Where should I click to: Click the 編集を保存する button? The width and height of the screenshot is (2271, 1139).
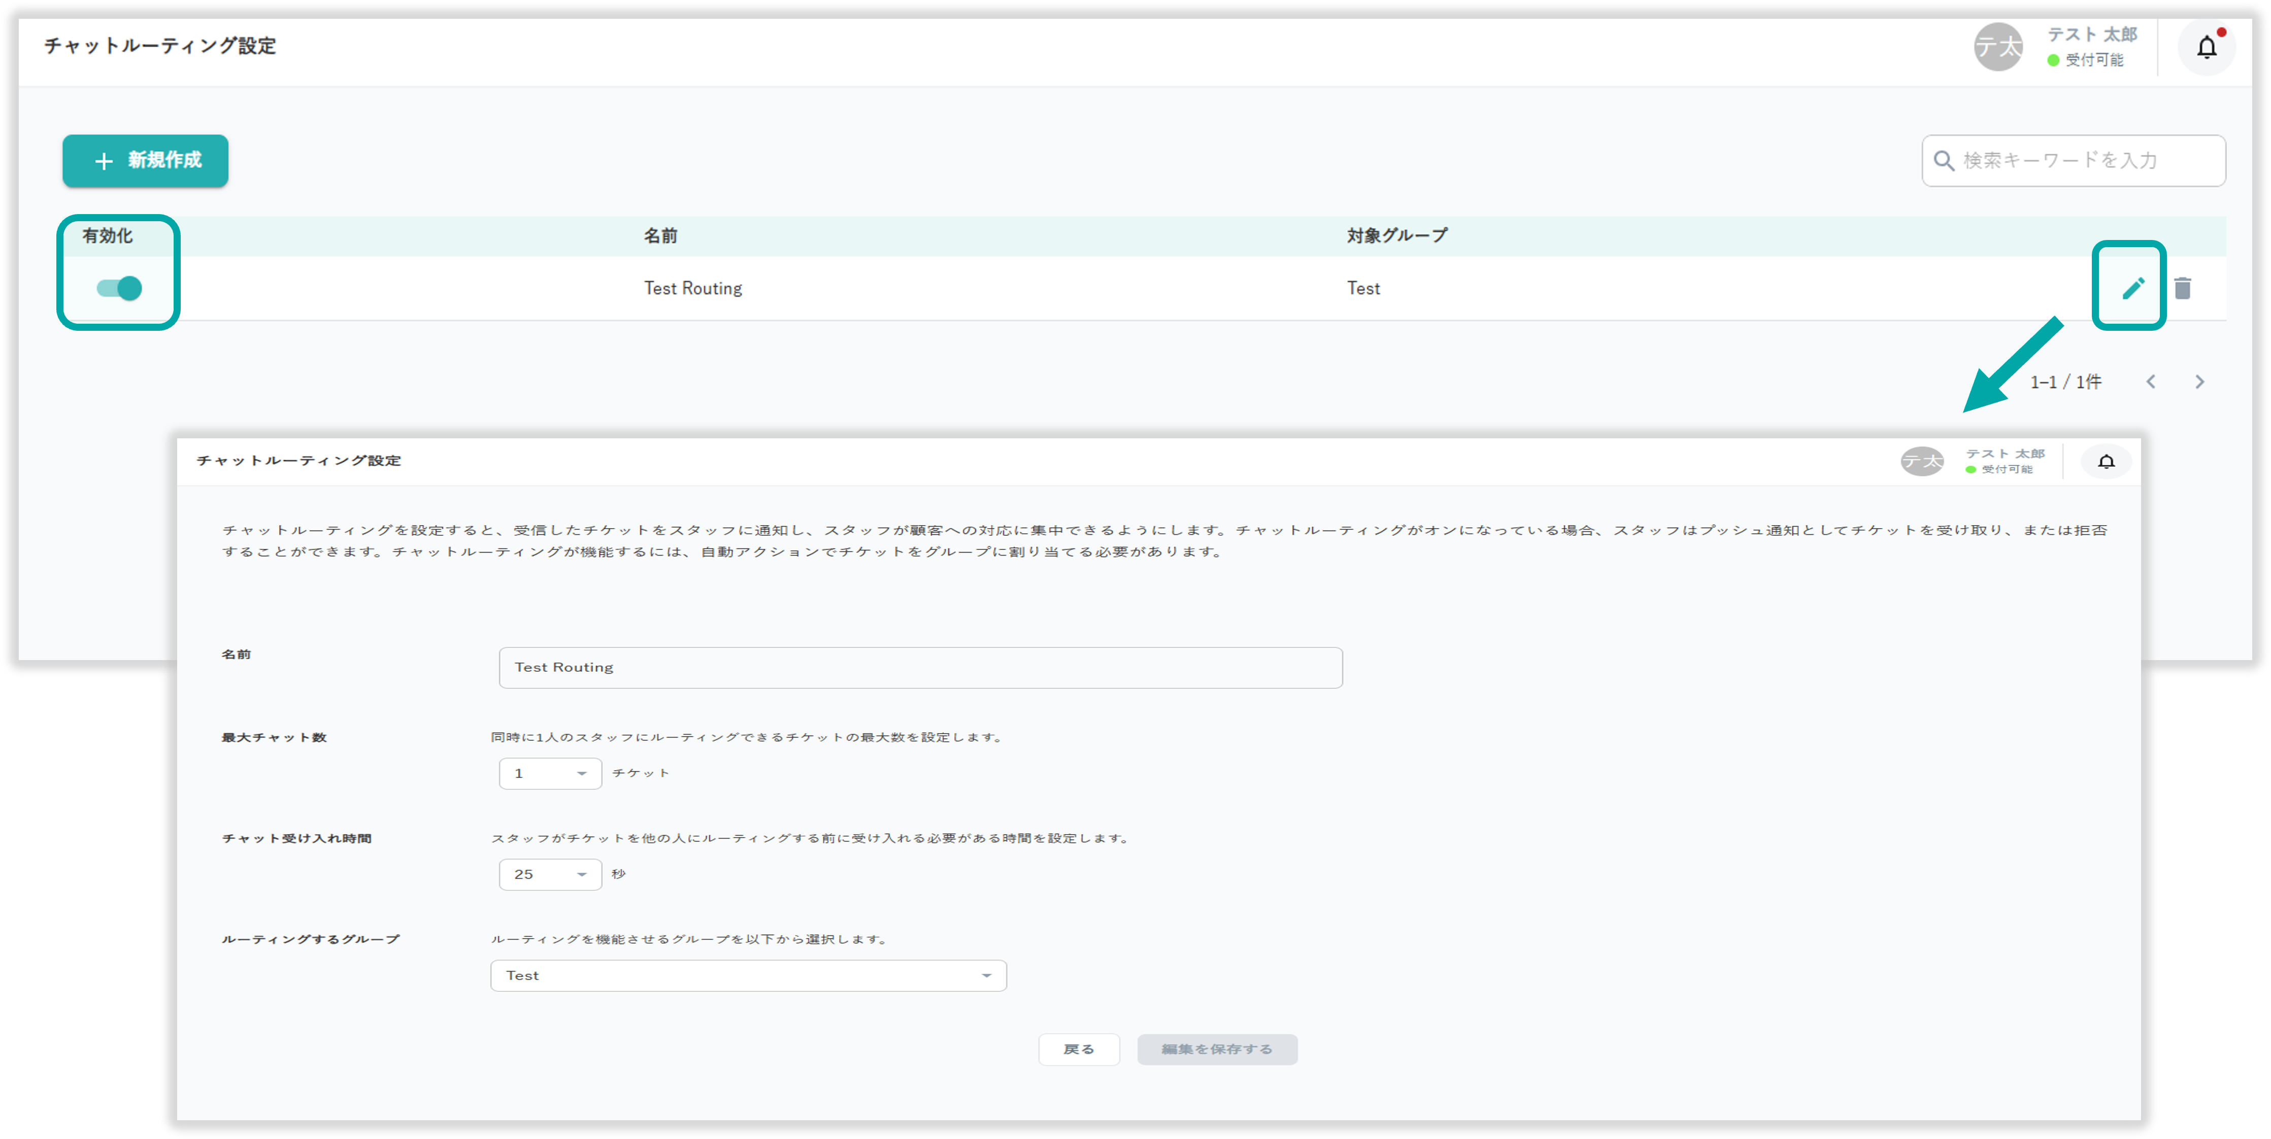click(x=1217, y=1049)
